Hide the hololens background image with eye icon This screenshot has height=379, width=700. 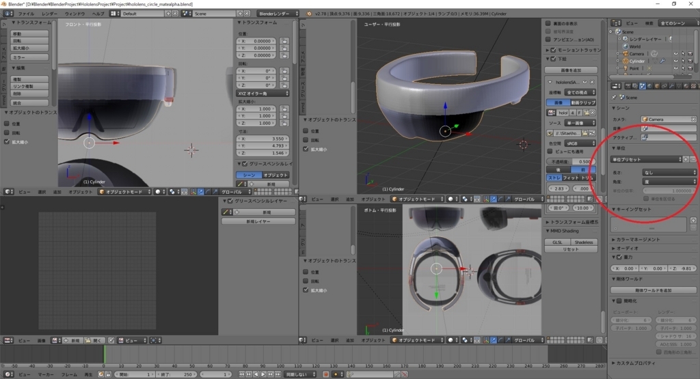(x=584, y=82)
